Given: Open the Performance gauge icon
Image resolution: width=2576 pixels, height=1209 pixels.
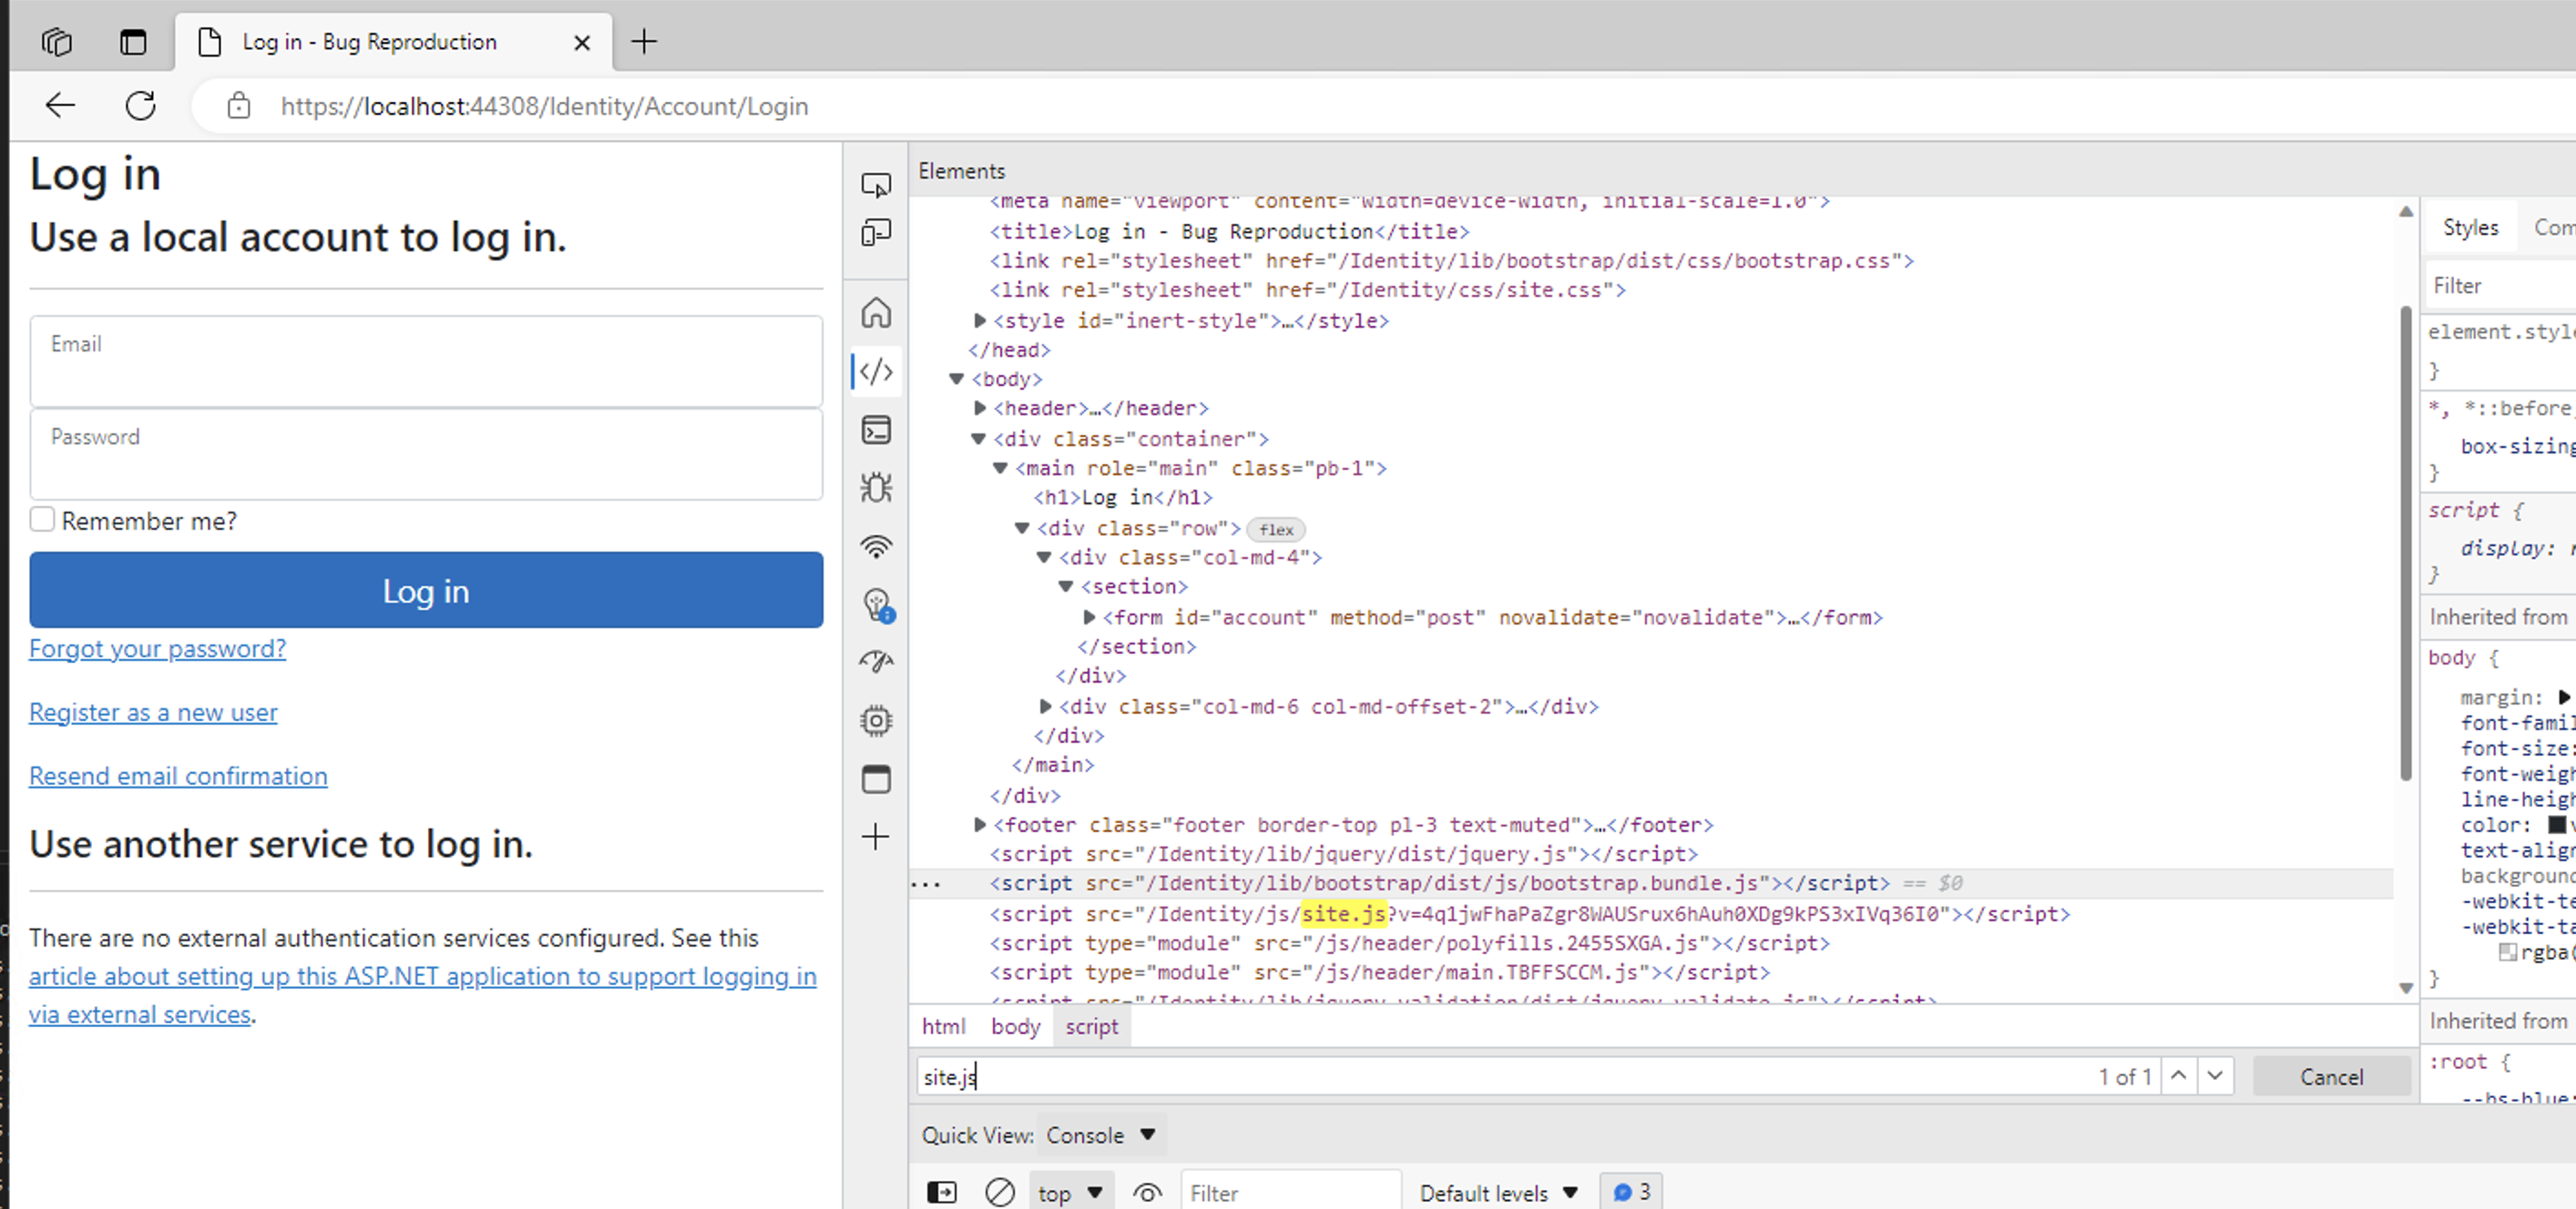Looking at the screenshot, I should 876,662.
